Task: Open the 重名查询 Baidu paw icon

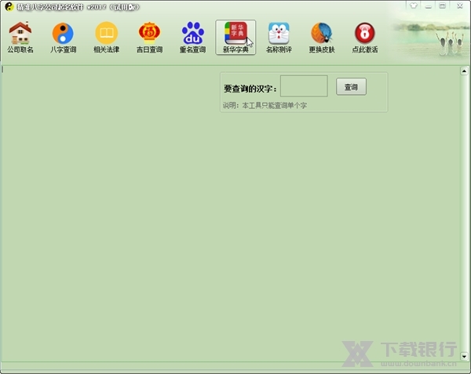Action: (x=192, y=37)
